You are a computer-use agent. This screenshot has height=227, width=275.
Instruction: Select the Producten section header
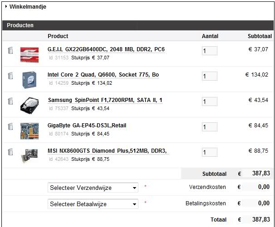pos(20,25)
